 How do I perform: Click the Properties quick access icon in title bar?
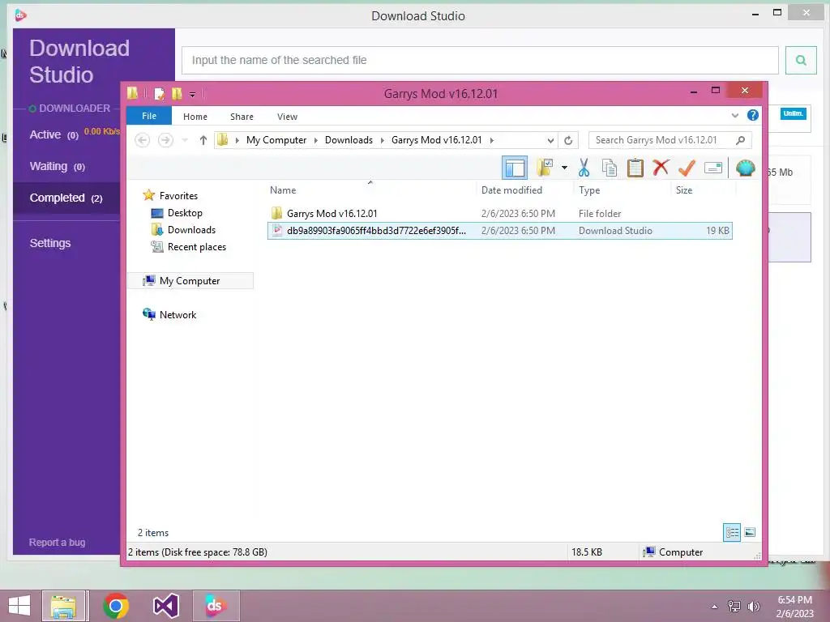159,94
